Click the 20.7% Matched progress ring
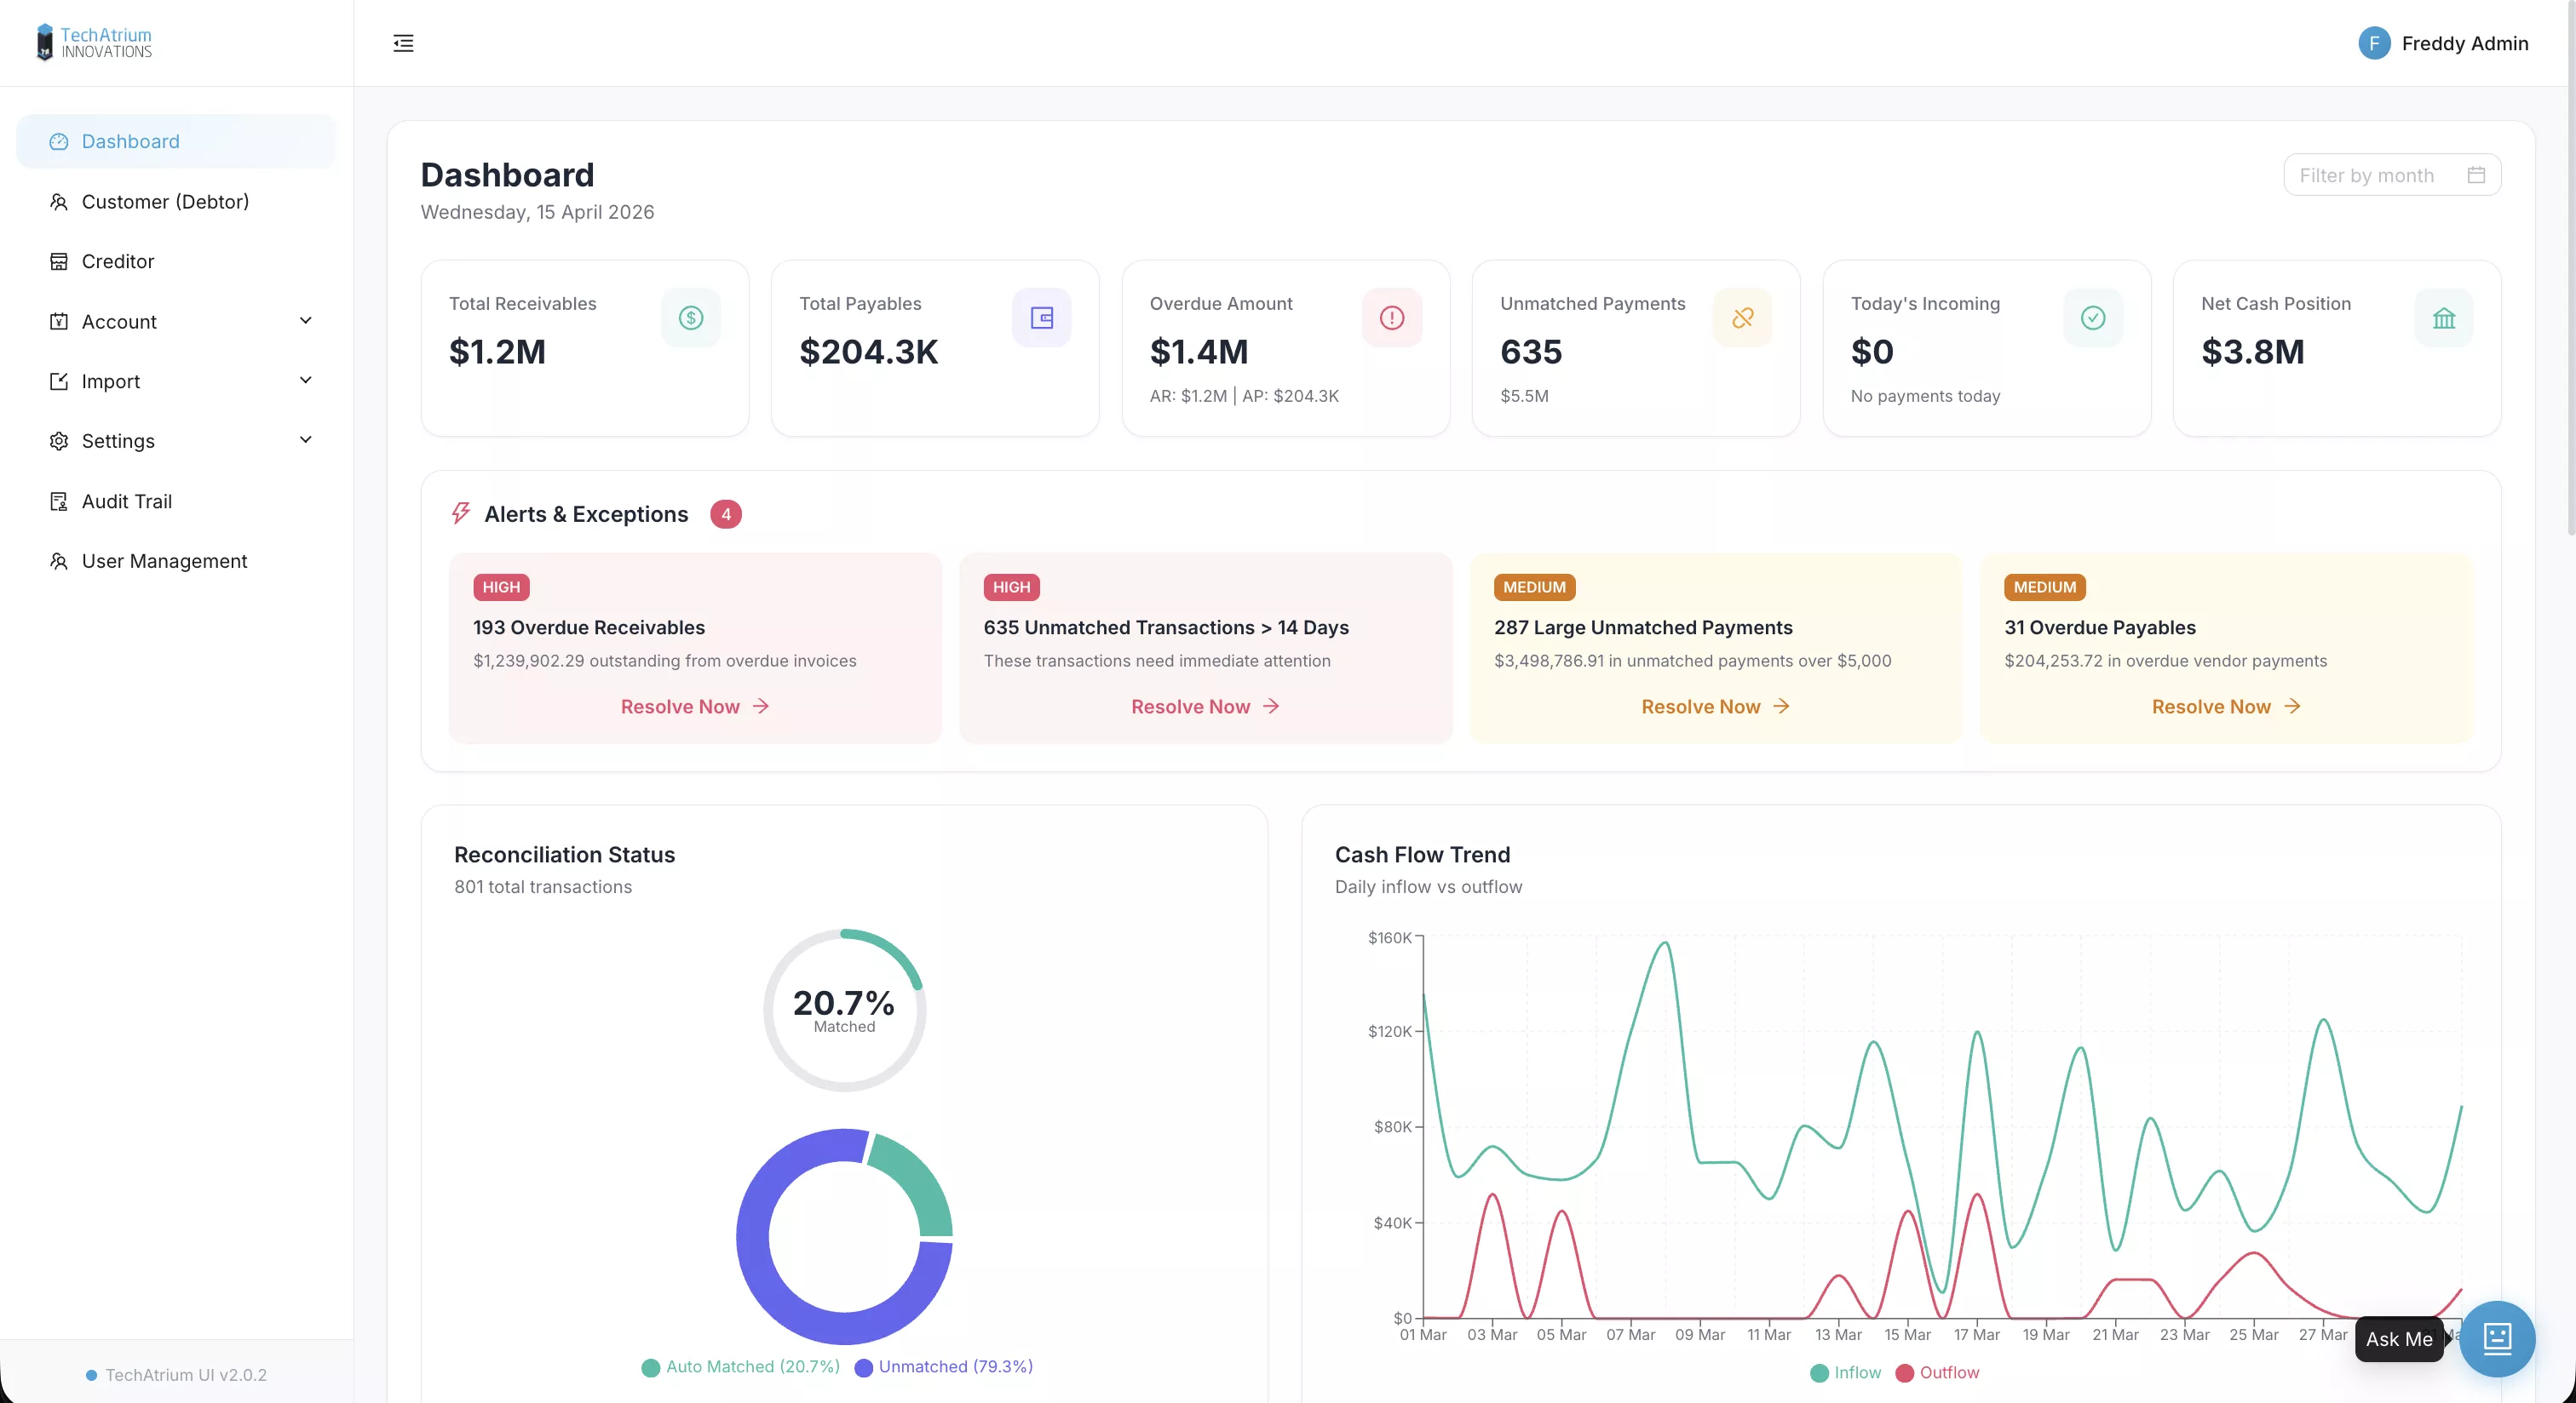Screen dimensions: 2576x1403 (x=844, y=1011)
